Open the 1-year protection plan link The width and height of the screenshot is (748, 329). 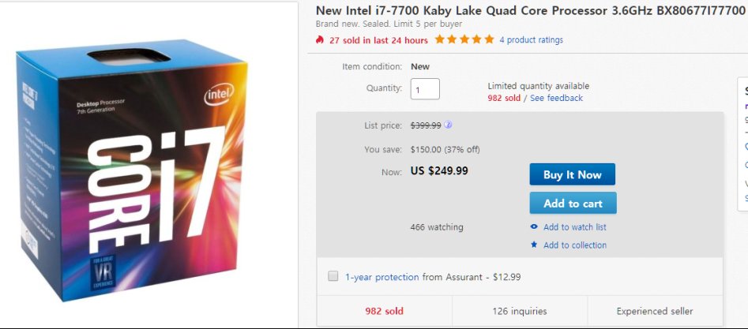(x=382, y=277)
